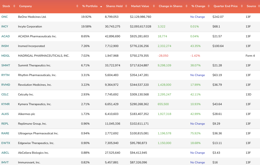Open MDGL ticker link
Screen dimensions: 260x165
point(6,56)
